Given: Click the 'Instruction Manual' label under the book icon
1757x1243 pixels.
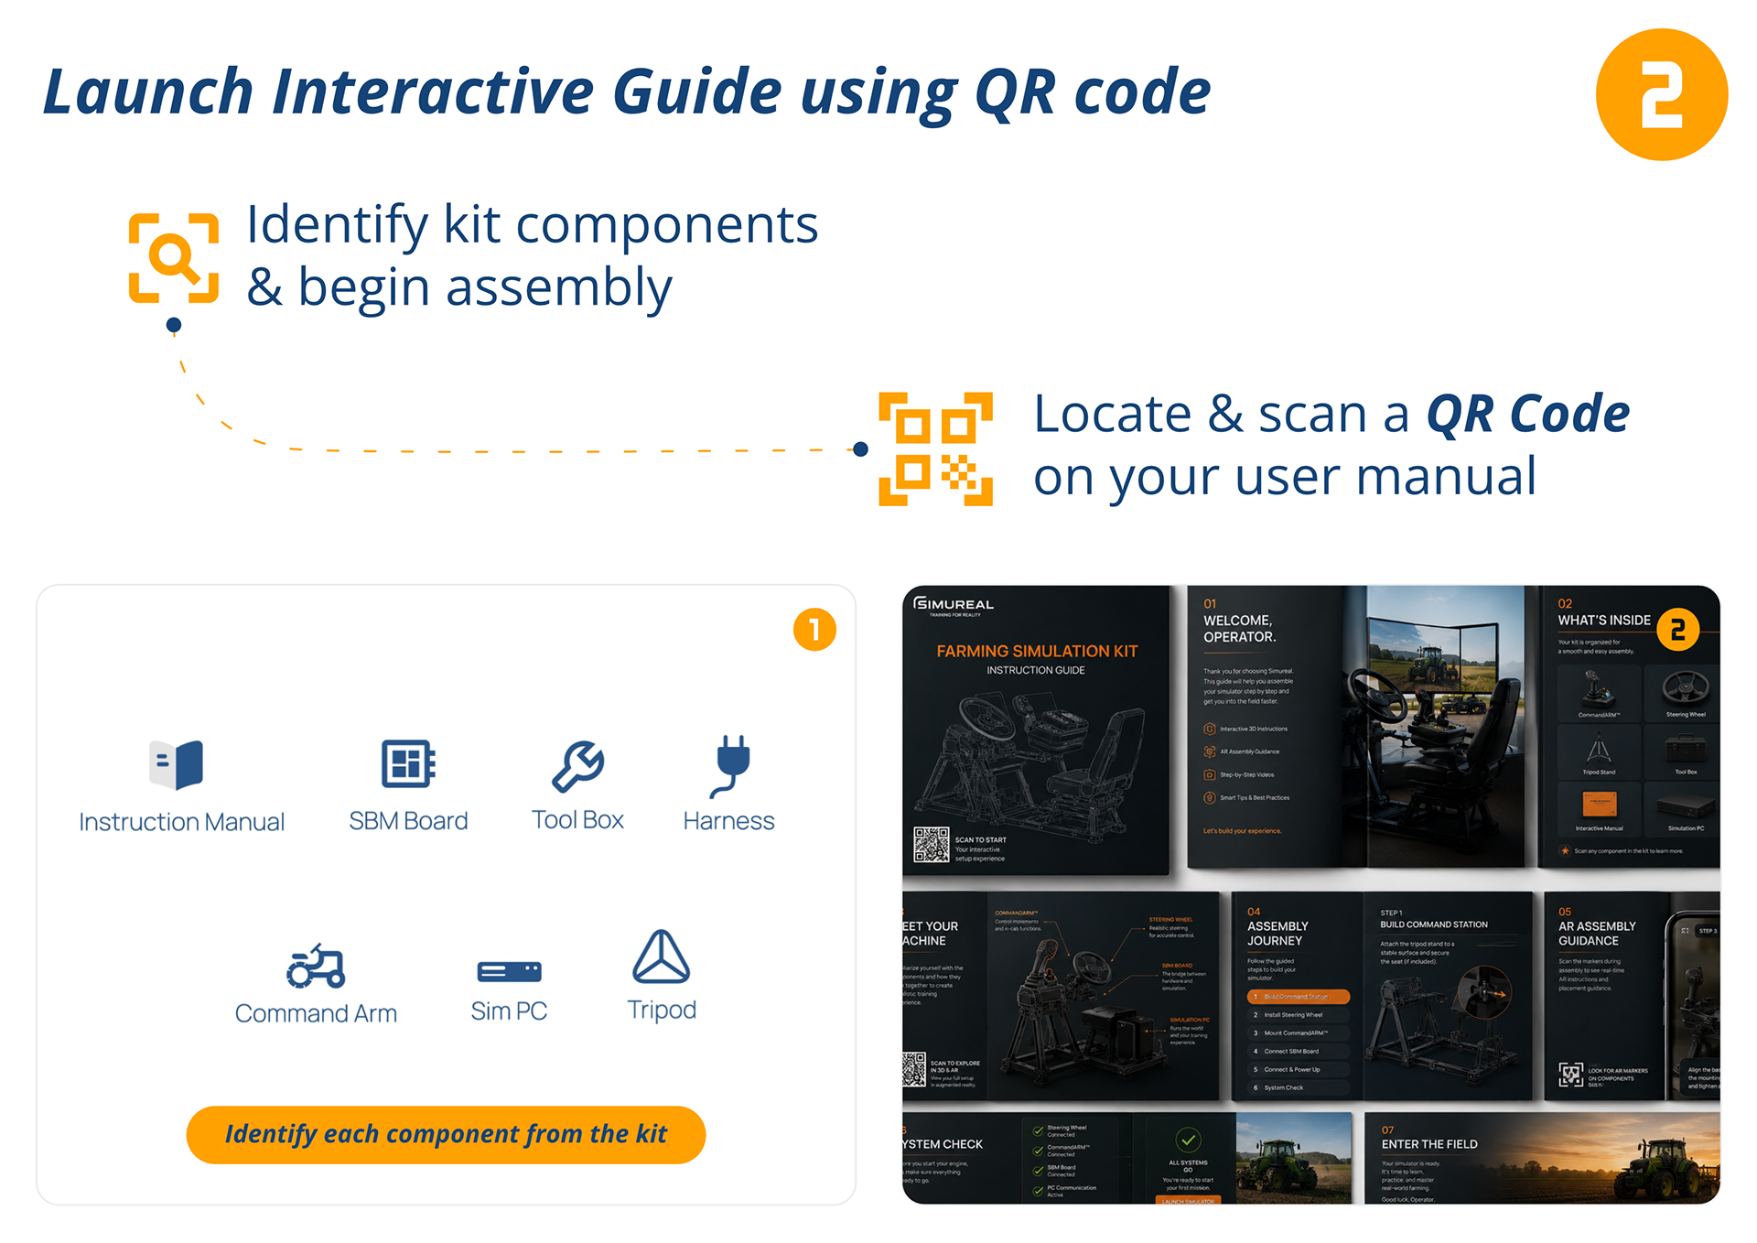Looking at the screenshot, I should pos(181,822).
